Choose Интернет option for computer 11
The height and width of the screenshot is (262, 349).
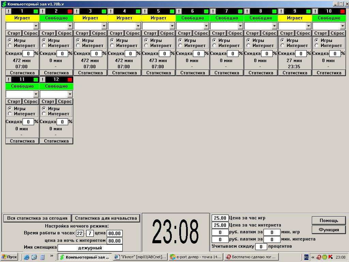tap(10, 114)
